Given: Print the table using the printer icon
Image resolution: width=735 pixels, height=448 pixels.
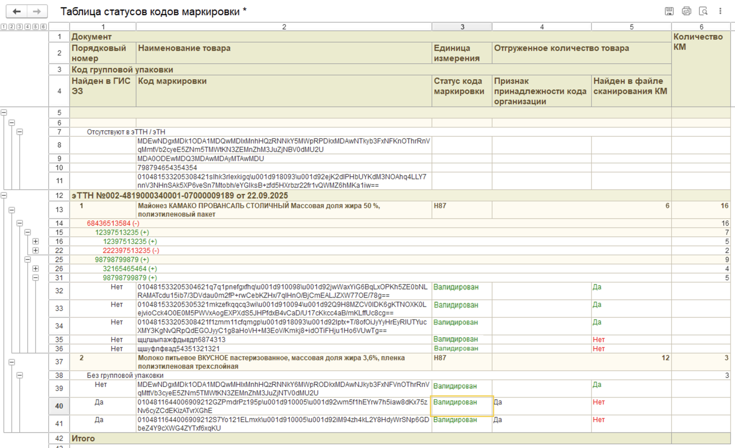Looking at the screenshot, I should [686, 11].
